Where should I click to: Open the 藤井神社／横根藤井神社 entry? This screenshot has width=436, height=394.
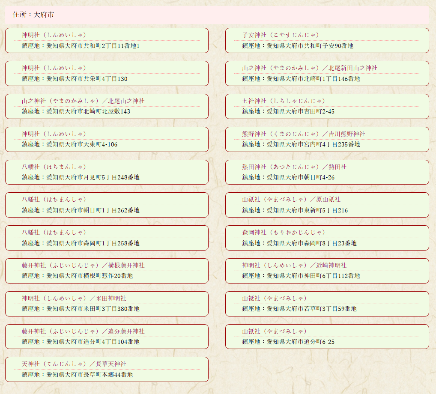point(83,266)
